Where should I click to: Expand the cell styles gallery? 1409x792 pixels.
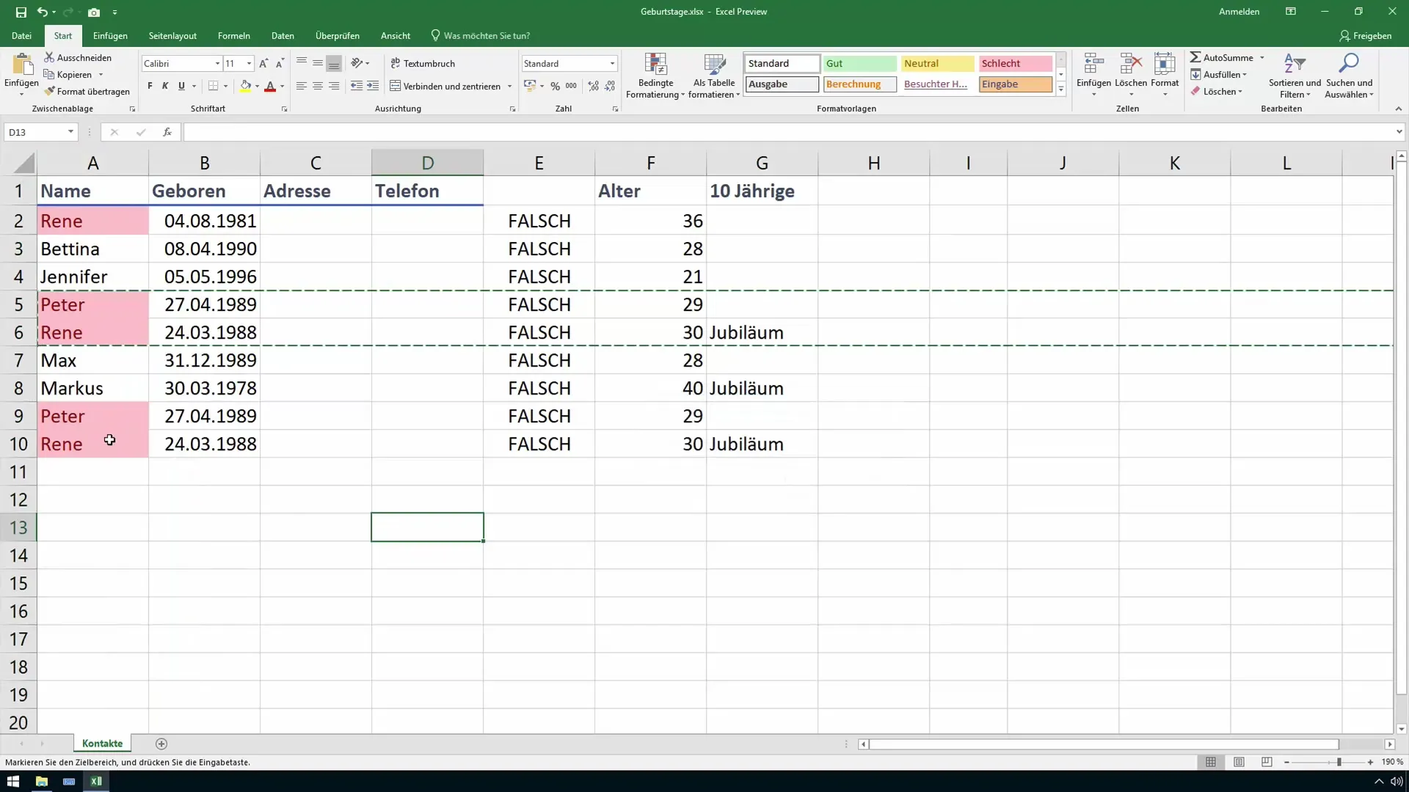1061,89
